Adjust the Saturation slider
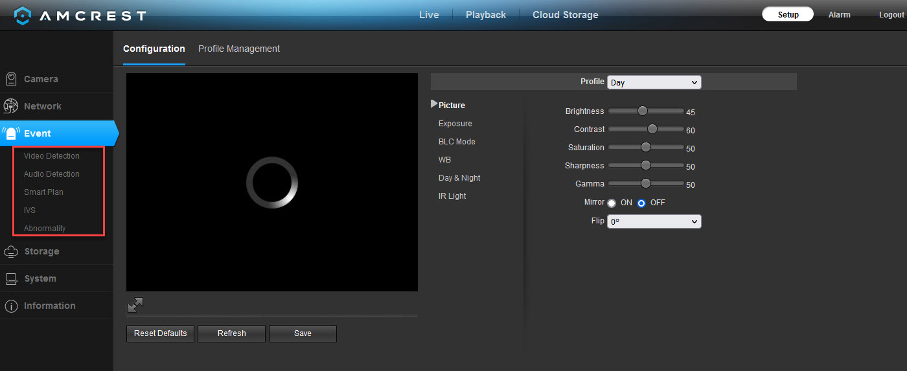 click(646, 147)
